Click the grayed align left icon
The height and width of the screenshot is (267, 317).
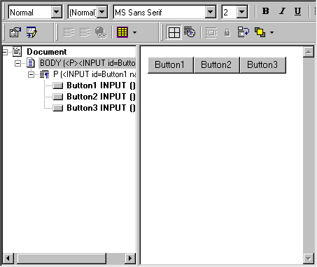[x=69, y=32]
